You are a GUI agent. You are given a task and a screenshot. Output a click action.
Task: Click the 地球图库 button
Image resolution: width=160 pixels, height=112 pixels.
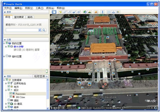coord(41,76)
